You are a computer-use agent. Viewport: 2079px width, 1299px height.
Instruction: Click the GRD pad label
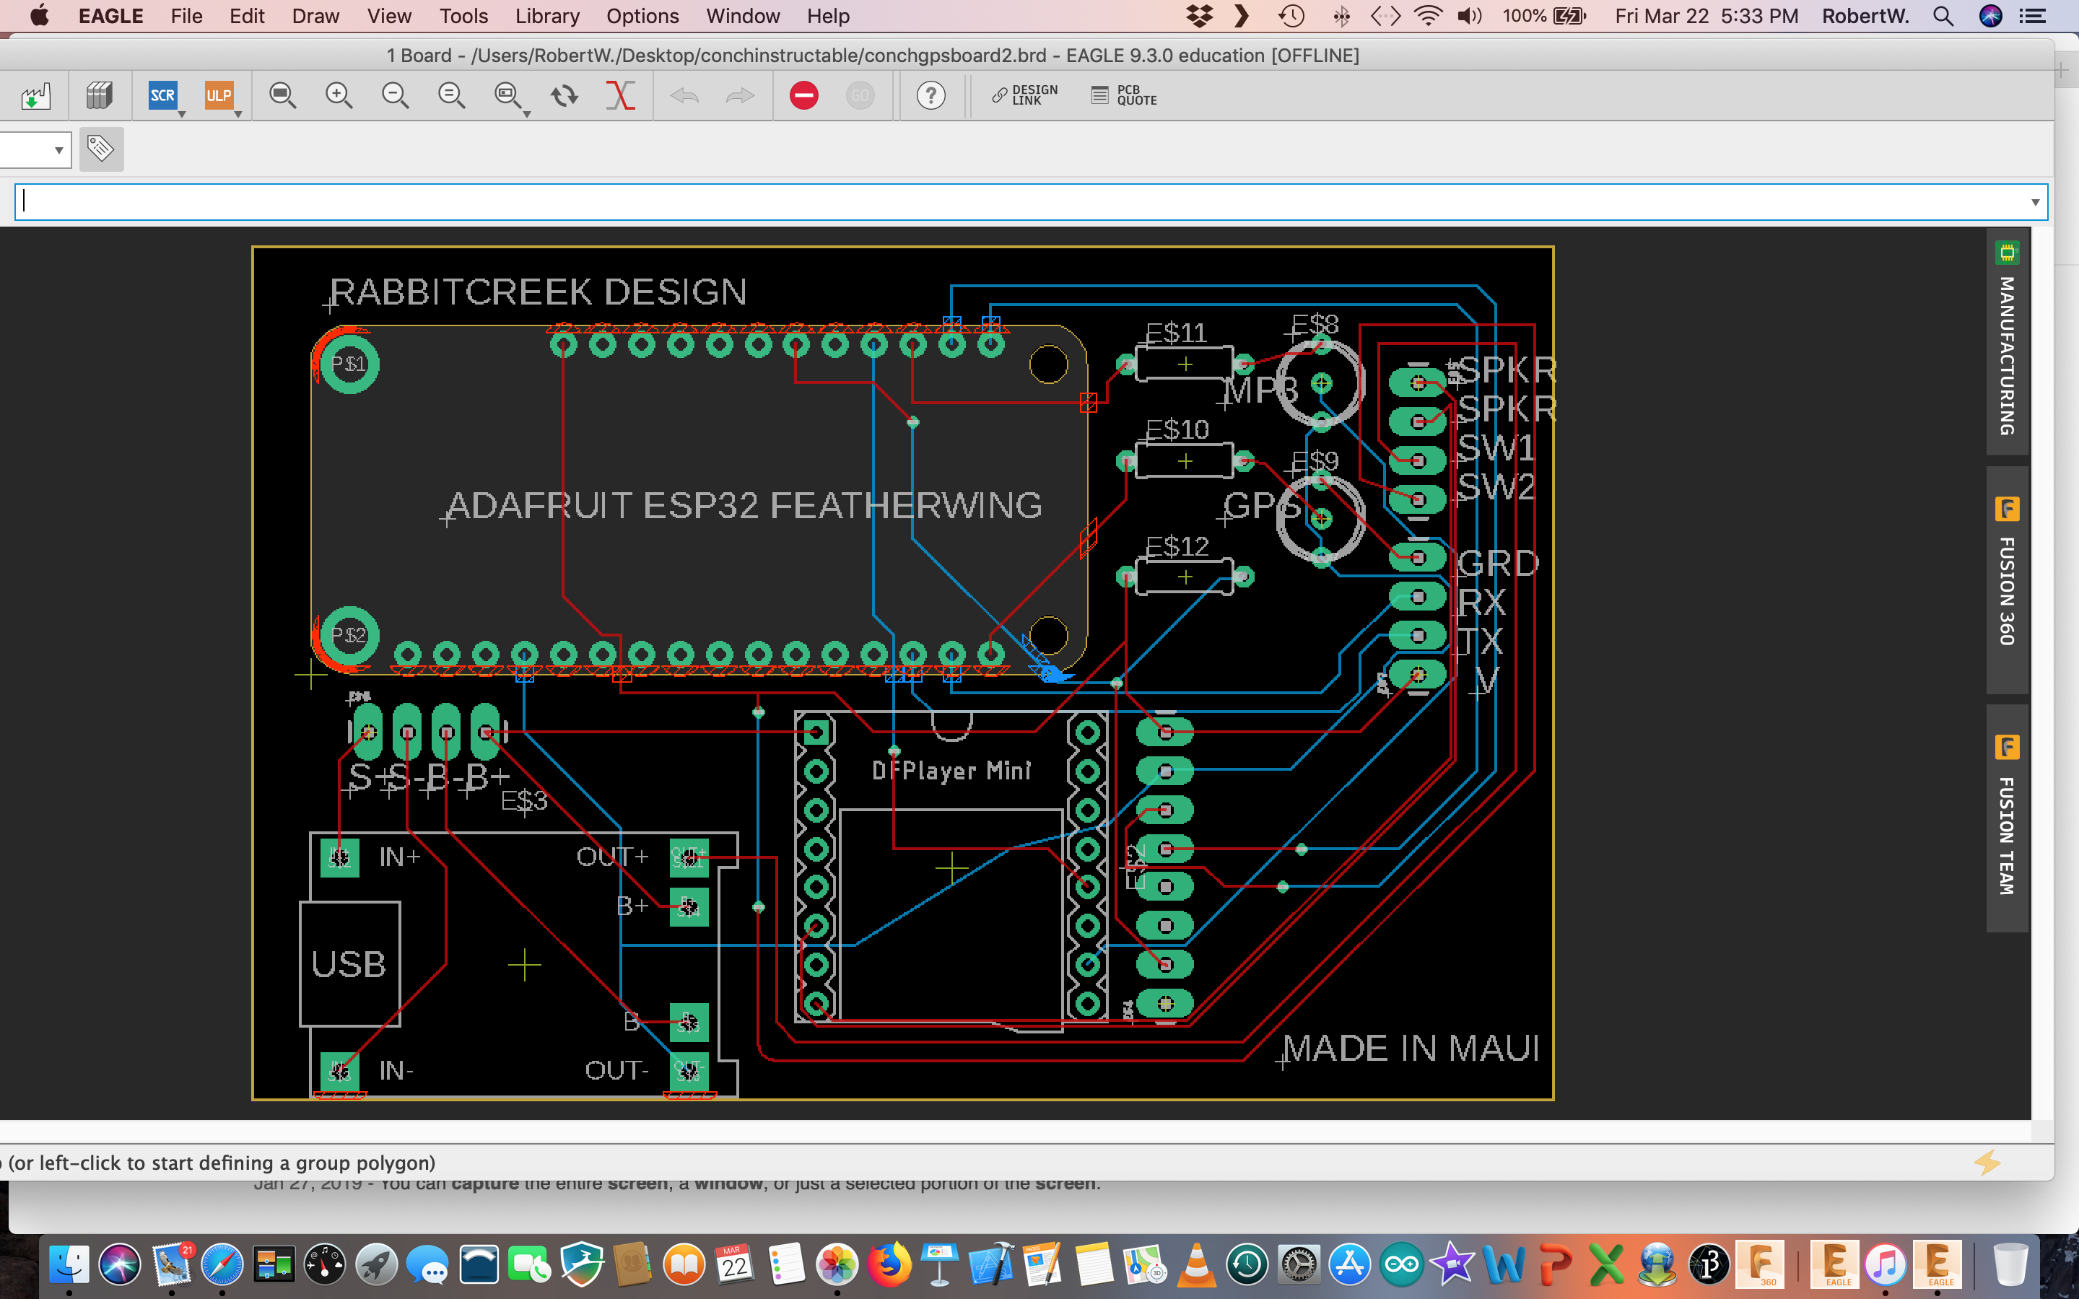click(x=1499, y=564)
